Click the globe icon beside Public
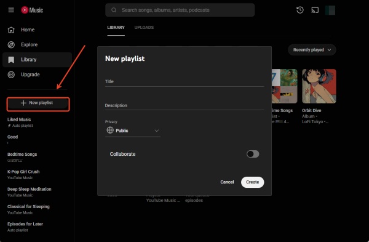The image size is (369, 242). [x=110, y=130]
